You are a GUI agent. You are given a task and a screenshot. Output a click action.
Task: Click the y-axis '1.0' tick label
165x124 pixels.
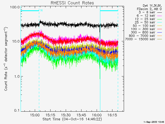click(x=17, y=76)
